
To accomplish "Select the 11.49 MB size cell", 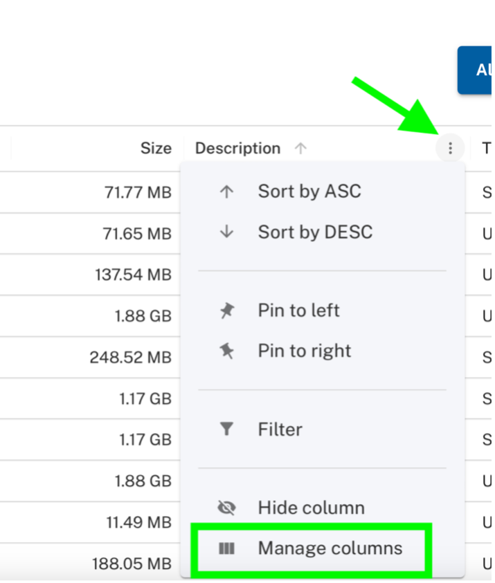I will click(138, 523).
